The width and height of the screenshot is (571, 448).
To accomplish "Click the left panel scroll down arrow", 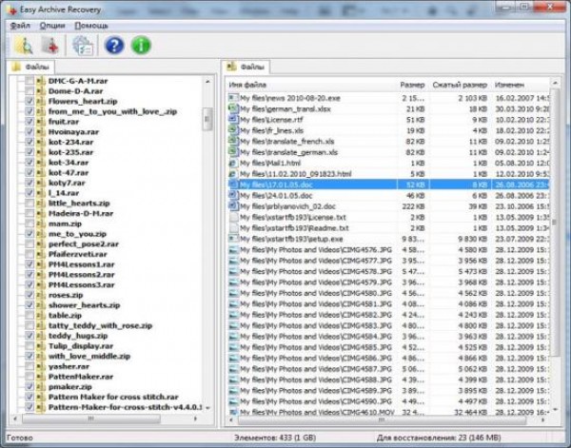I will click(207, 408).
